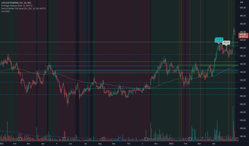Open the earnings 'E' marker just before Jun
249x146 pixels.
(x=64, y=139)
